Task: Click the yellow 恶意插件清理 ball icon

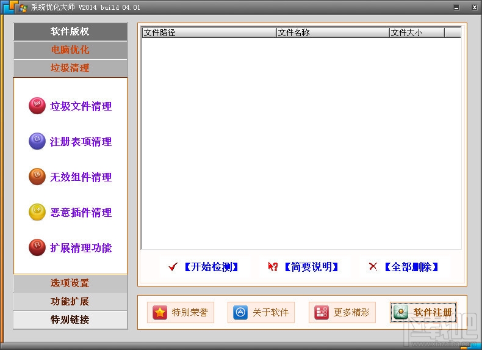Action: [37, 212]
